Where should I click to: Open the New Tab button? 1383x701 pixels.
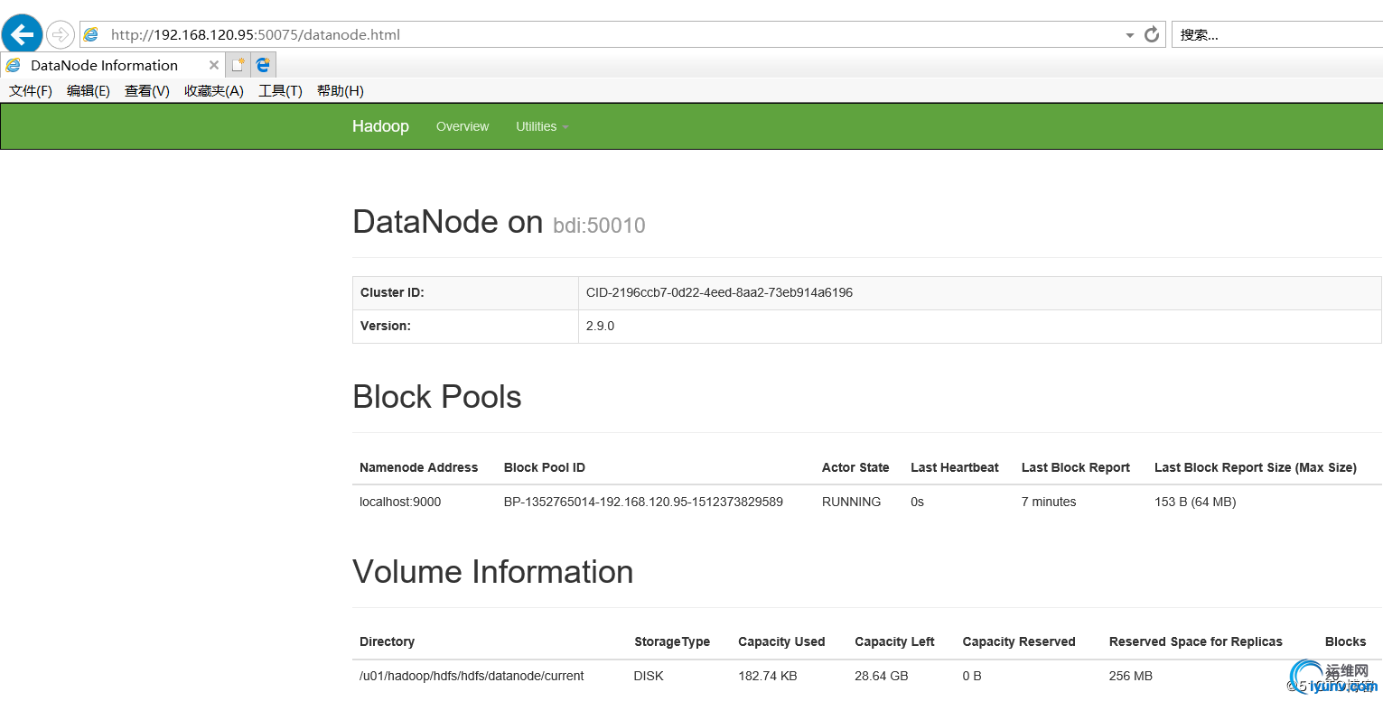[238, 65]
